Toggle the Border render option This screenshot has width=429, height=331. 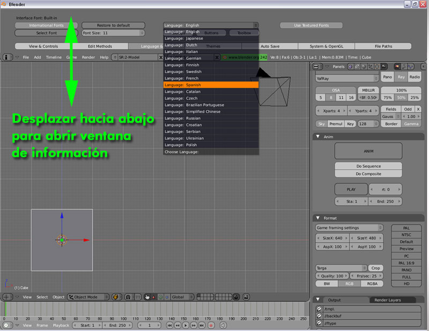click(391, 124)
